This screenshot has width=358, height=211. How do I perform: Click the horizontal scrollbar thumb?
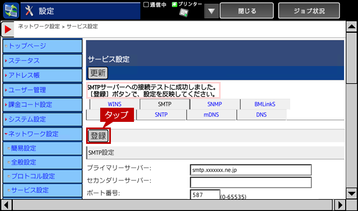tap(172, 205)
